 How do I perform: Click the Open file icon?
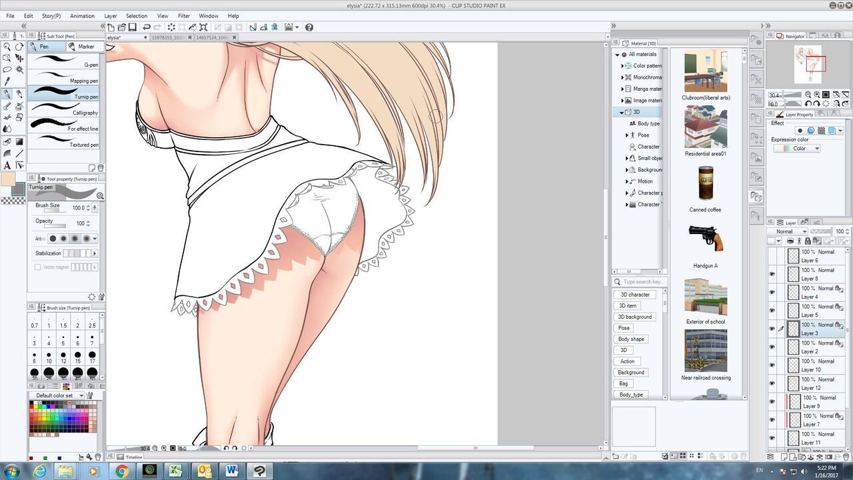[121, 27]
